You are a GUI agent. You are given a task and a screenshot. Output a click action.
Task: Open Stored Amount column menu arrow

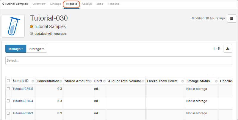(90, 81)
